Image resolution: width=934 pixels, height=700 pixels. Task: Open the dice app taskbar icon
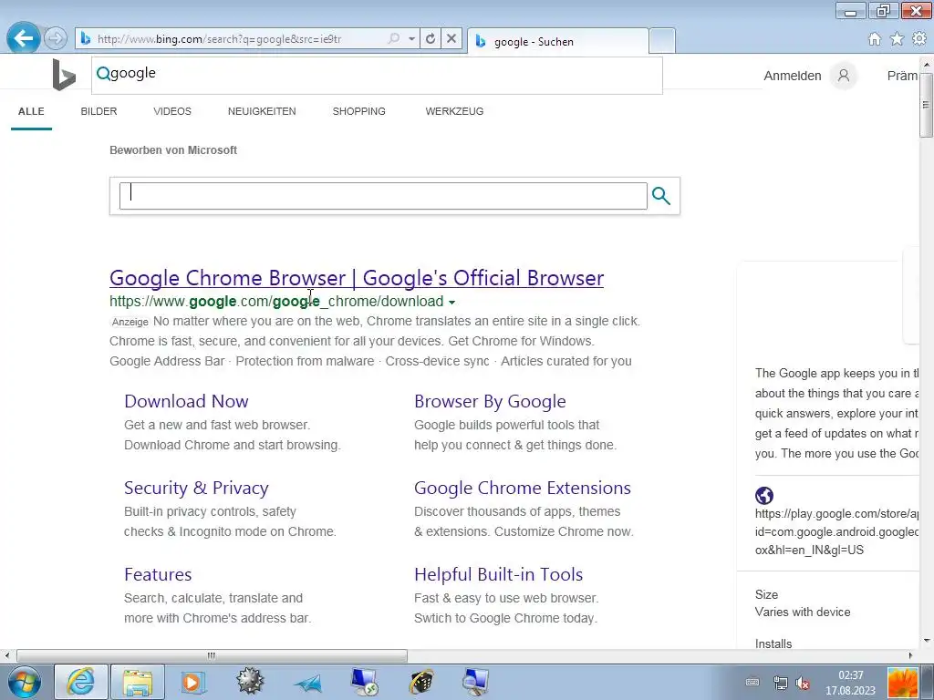click(x=421, y=682)
